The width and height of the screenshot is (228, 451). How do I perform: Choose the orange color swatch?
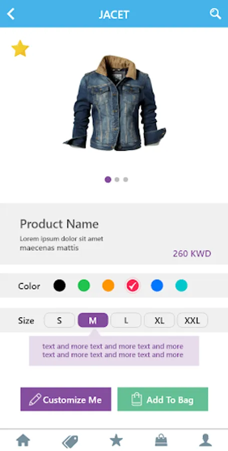point(108,286)
